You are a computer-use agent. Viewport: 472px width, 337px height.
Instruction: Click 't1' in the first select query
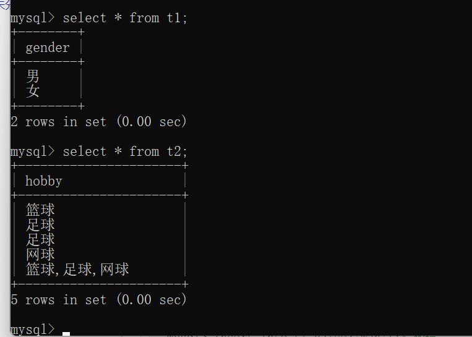tap(175, 18)
